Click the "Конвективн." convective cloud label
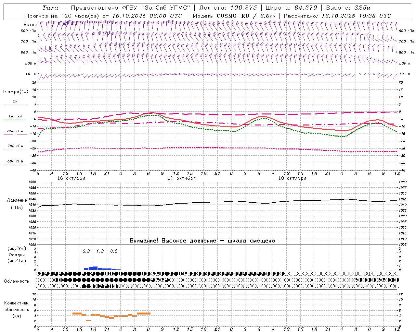 [x=17, y=303]
